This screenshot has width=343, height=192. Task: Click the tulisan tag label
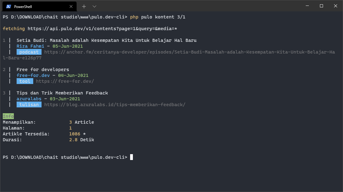[x=29, y=105]
